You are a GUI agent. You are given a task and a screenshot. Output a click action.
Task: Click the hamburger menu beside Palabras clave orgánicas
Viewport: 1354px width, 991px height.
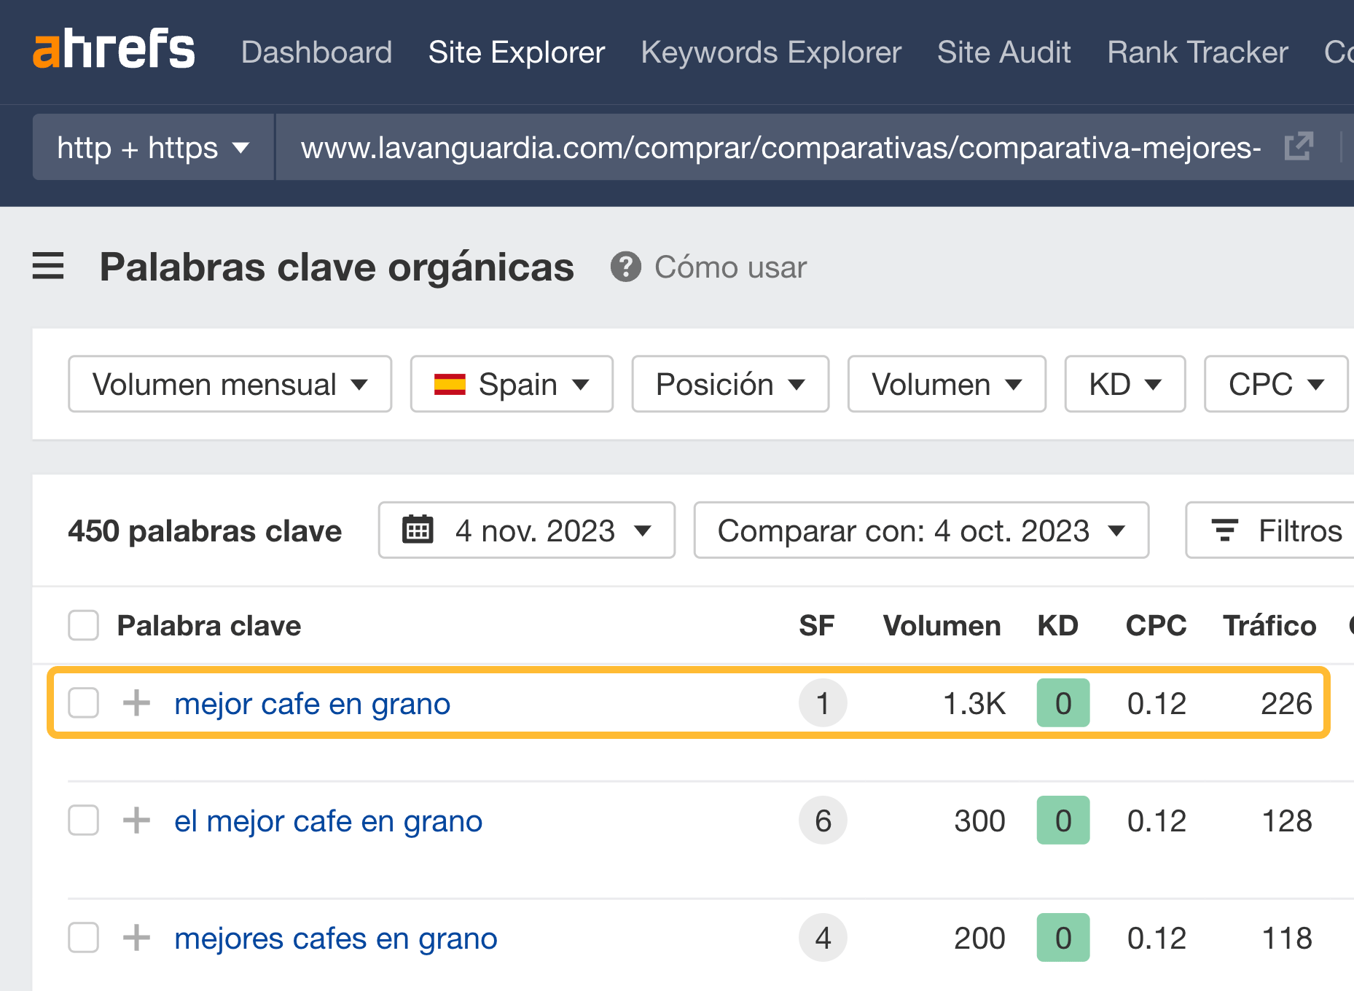(x=48, y=267)
